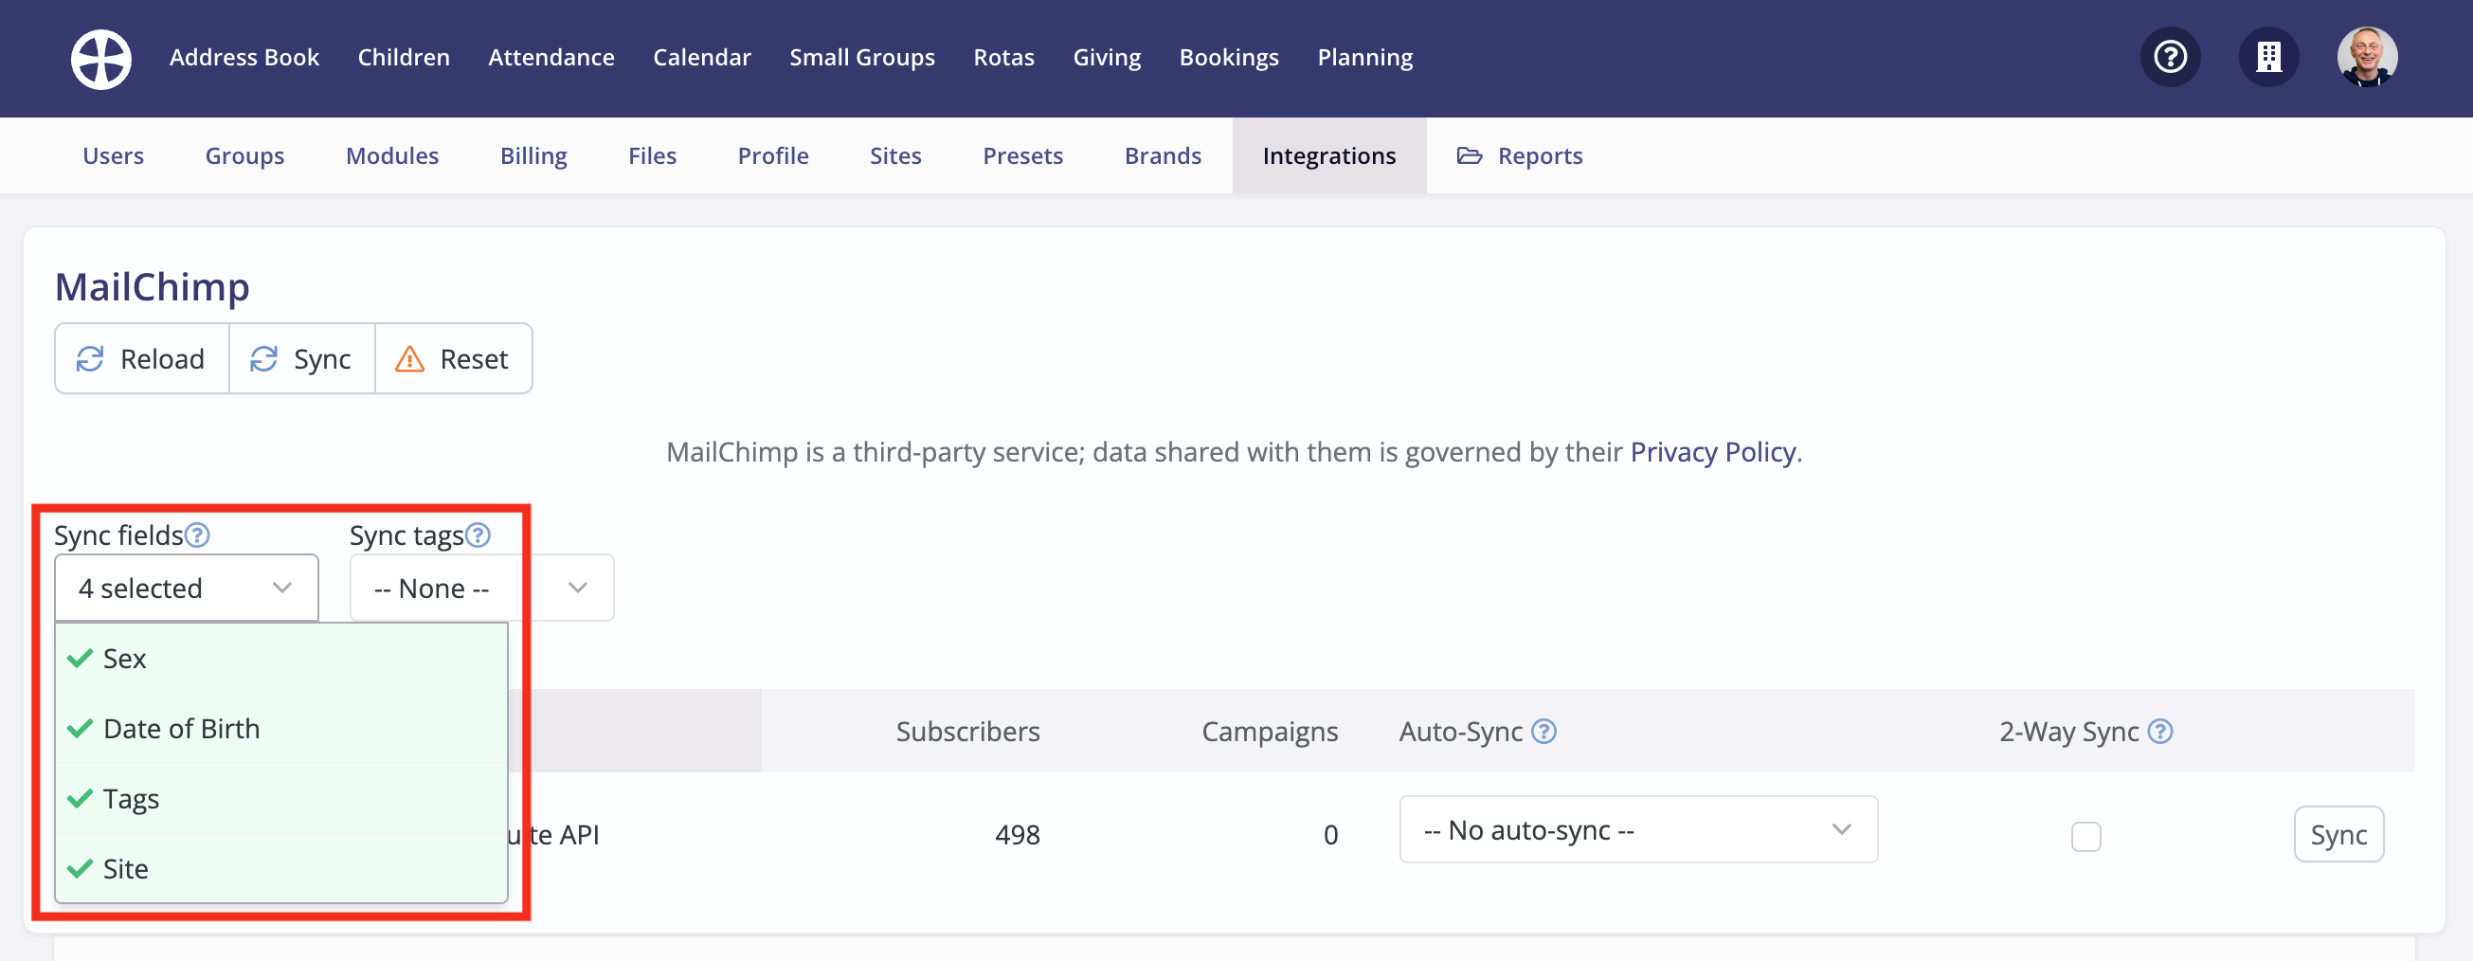Image resolution: width=2473 pixels, height=961 pixels.
Task: Switch to the Billing tab
Action: 533,155
